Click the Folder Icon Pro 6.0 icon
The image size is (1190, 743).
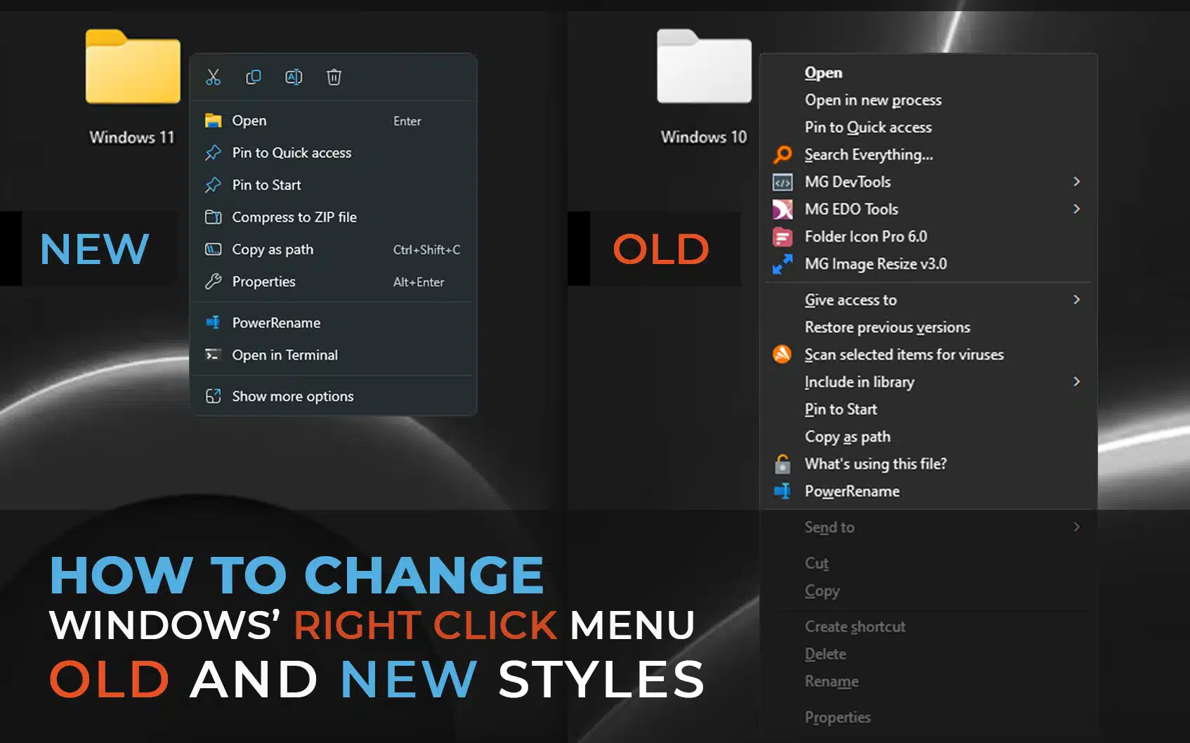pyautogui.click(x=783, y=237)
